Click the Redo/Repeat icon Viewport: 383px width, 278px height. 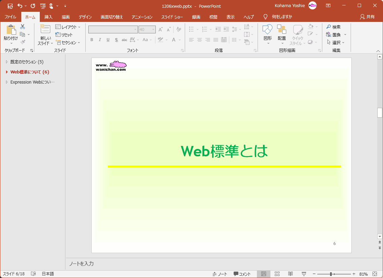click(33, 6)
